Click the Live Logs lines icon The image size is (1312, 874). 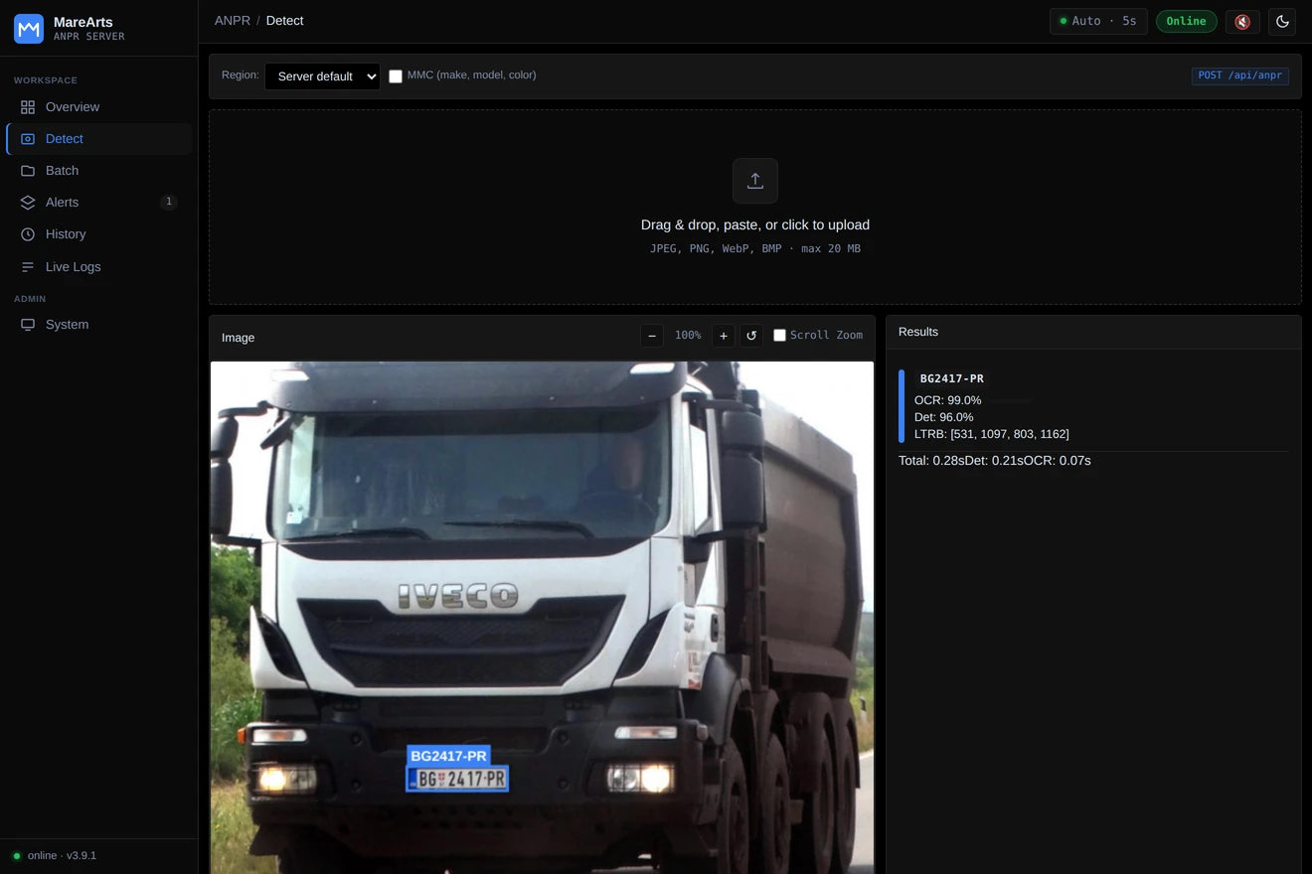click(x=28, y=267)
